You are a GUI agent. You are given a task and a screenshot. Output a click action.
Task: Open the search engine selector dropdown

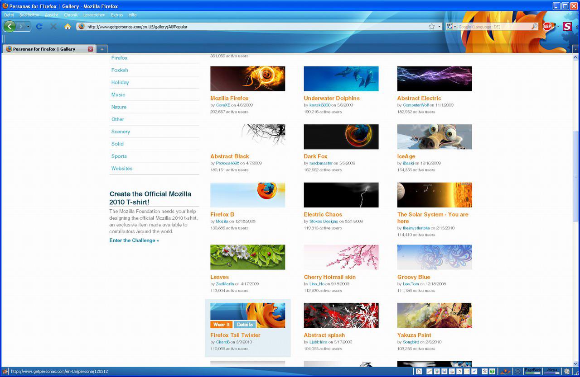[451, 27]
